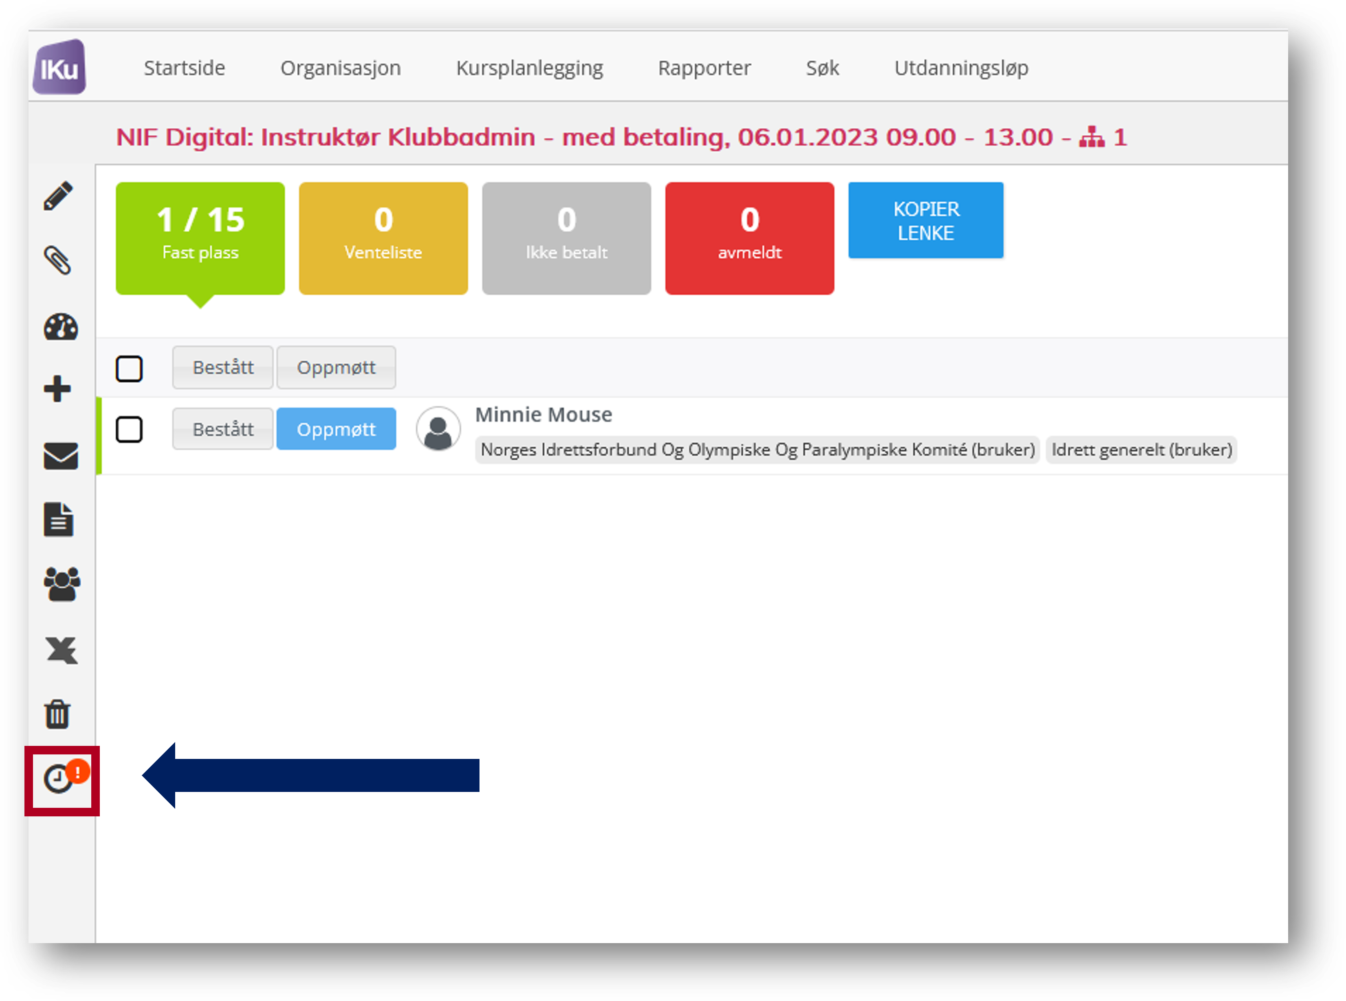Open the Utdanningsløp menu item
The width and height of the screenshot is (1346, 1001).
961,68
